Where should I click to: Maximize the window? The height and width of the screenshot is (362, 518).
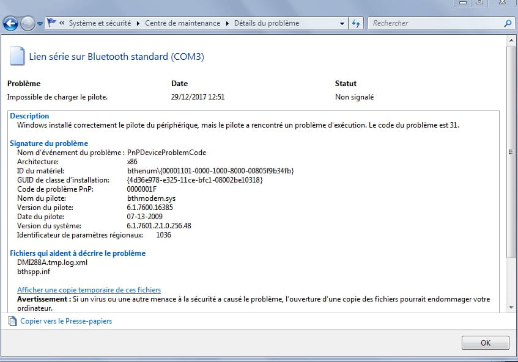[479, 2]
